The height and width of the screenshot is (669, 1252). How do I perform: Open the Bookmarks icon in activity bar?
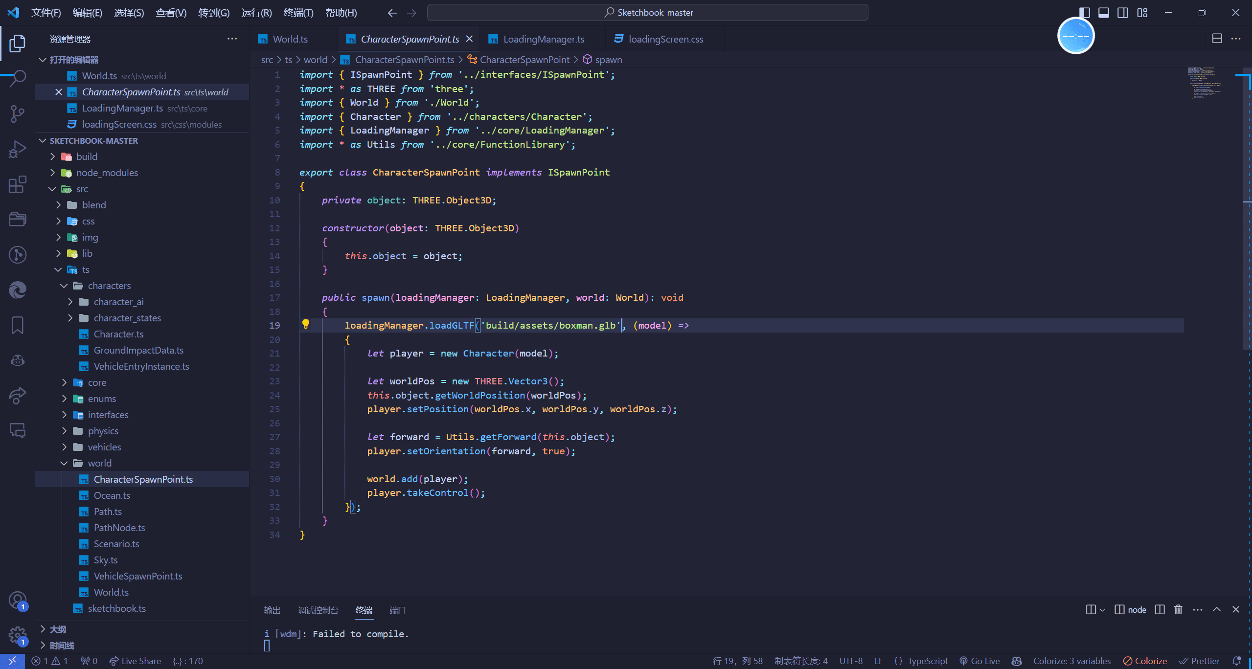[18, 325]
